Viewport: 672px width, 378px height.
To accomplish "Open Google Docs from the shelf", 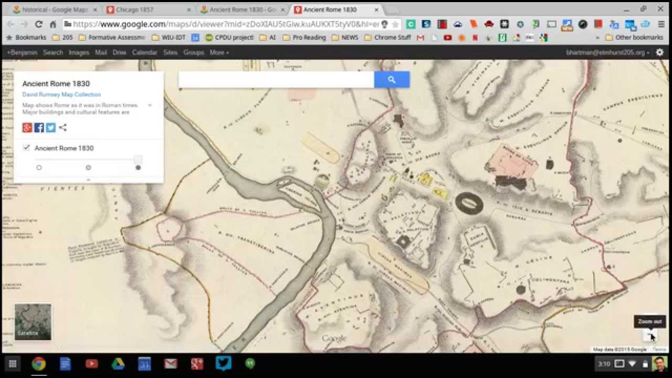I will point(65,364).
